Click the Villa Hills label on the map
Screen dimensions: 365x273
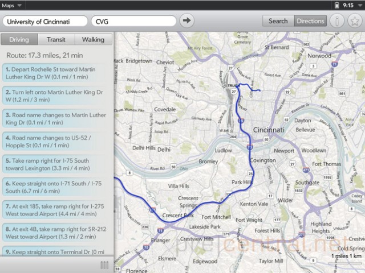pyautogui.click(x=179, y=186)
